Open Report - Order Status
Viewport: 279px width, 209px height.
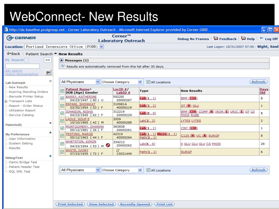(x=26, y=106)
